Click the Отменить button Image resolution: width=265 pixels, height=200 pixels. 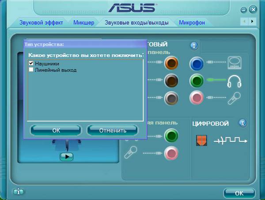(113, 130)
